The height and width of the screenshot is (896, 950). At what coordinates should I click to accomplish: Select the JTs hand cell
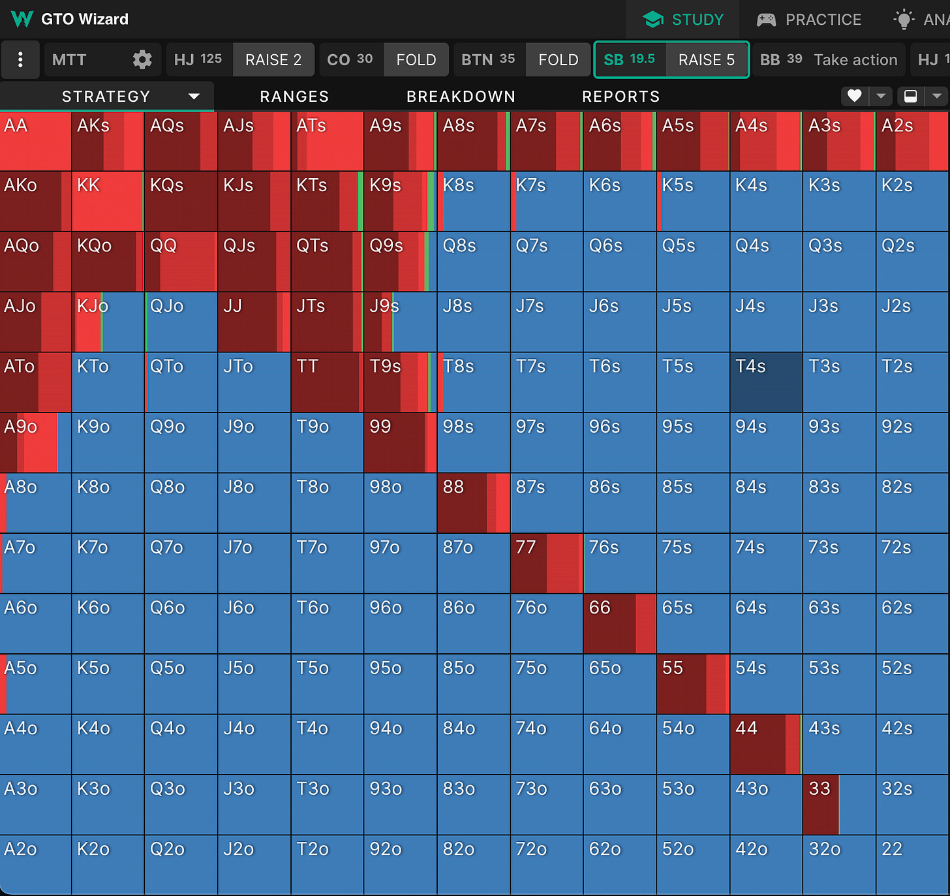(x=327, y=322)
